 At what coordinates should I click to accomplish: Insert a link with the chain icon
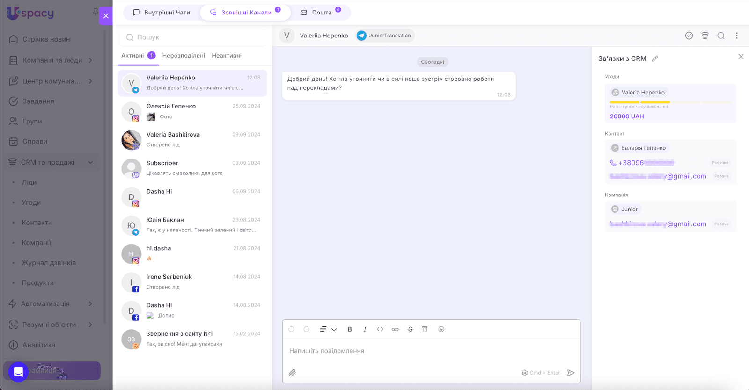coord(395,329)
